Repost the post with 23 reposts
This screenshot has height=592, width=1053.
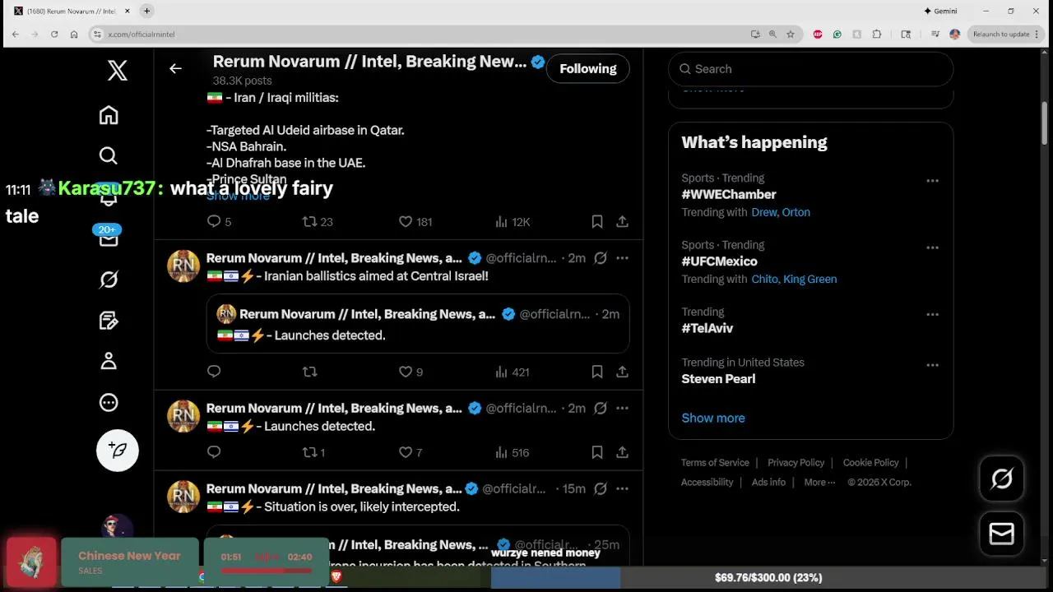[317, 221]
